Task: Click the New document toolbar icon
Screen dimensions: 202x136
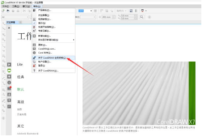Action: click(x=3, y=11)
